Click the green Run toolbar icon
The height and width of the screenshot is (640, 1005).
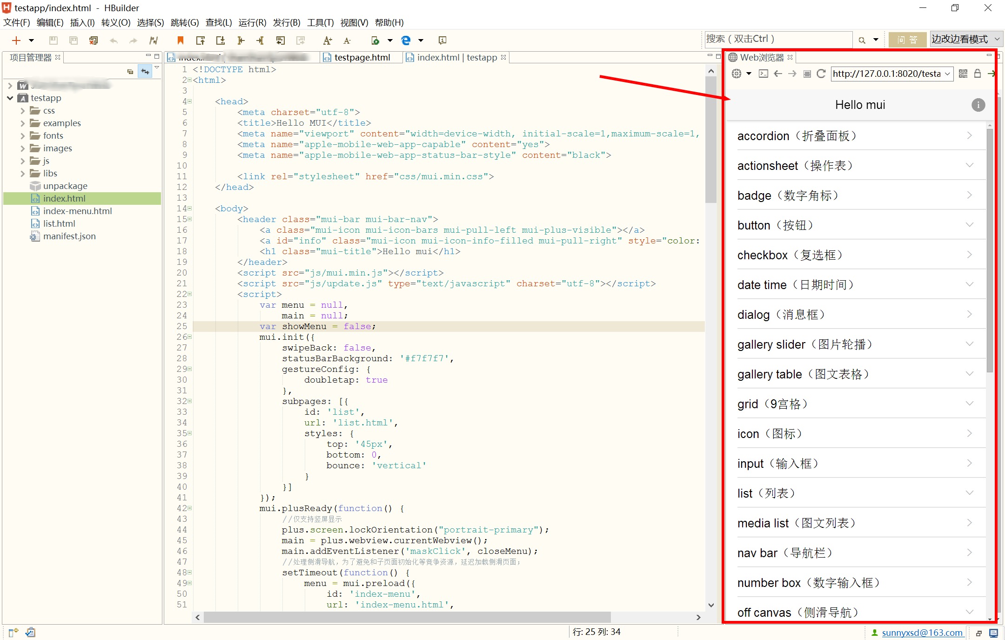pos(375,40)
